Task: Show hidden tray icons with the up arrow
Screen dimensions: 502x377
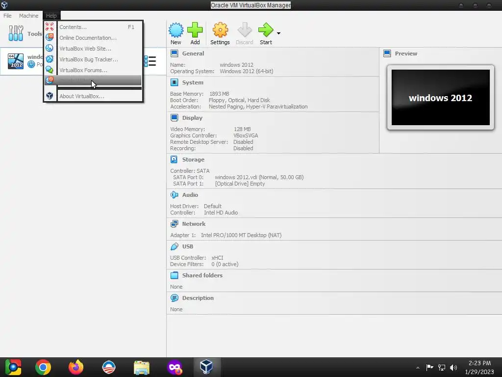Action: [x=418, y=367]
